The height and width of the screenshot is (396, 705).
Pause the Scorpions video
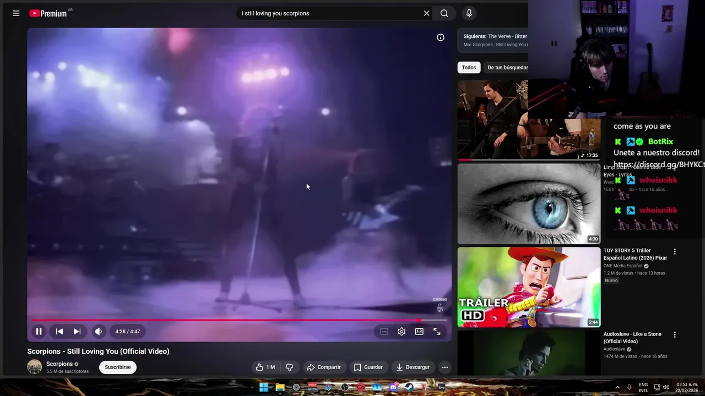point(39,332)
